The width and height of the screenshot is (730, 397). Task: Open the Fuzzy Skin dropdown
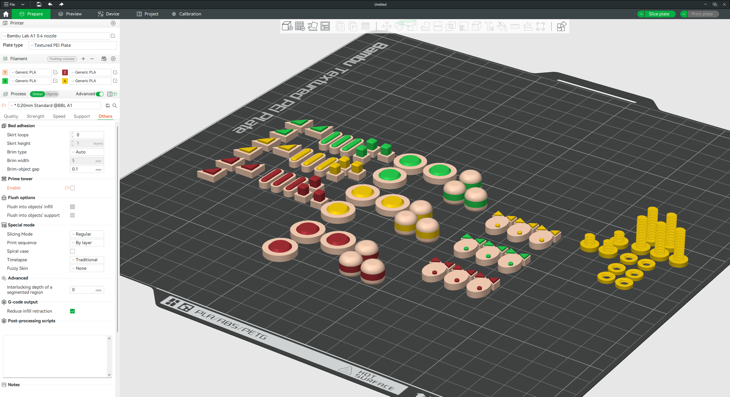pos(87,268)
